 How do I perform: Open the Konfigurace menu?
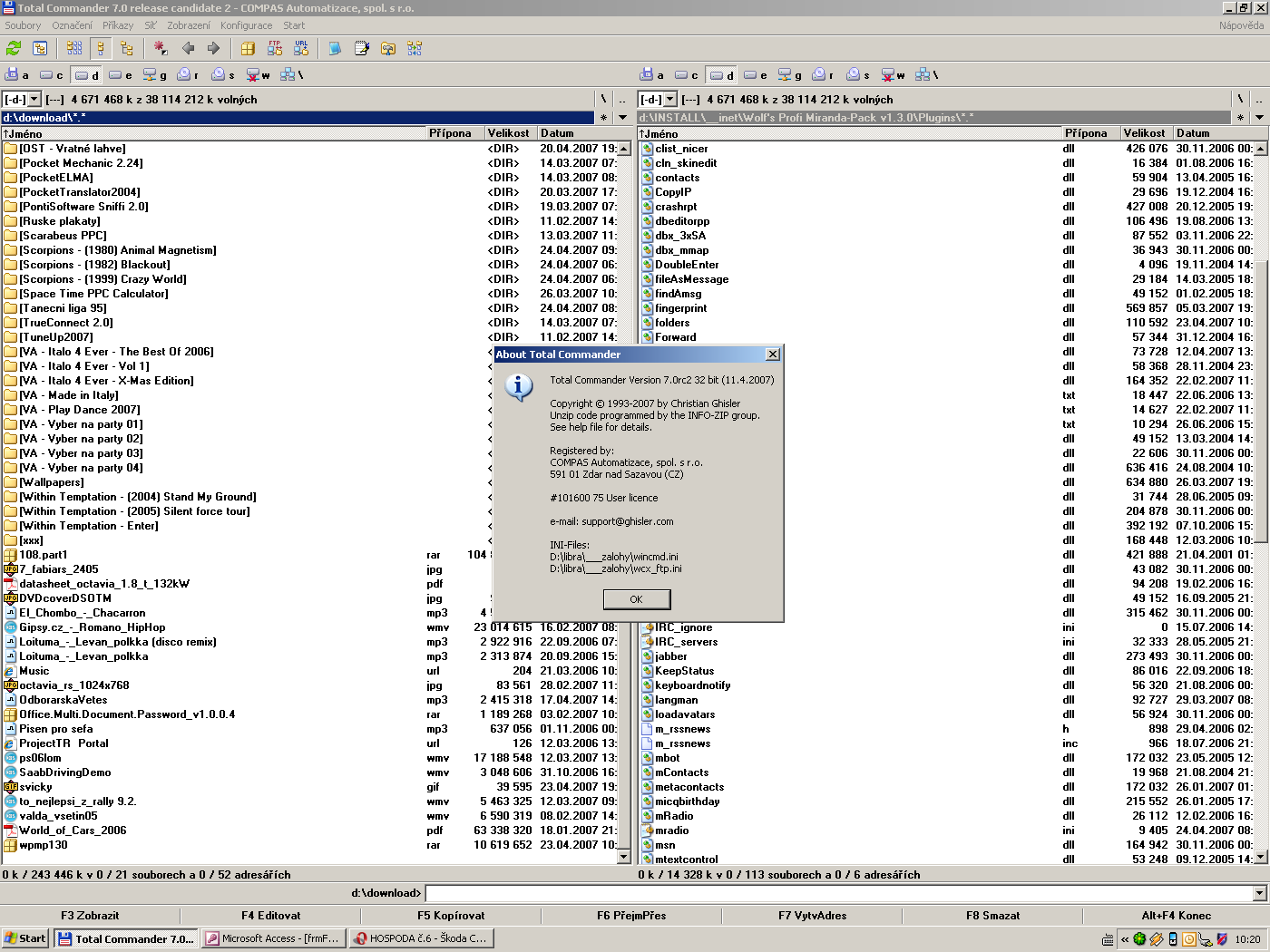(x=247, y=25)
